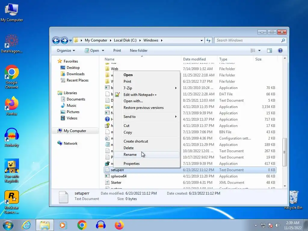The height and width of the screenshot is (231, 308).
Task: Click the Windows Start orb
Action: (x=8, y=225)
